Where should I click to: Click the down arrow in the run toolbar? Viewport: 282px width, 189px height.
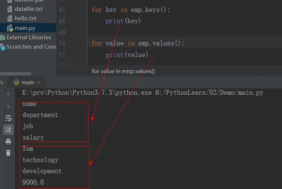click(8, 106)
